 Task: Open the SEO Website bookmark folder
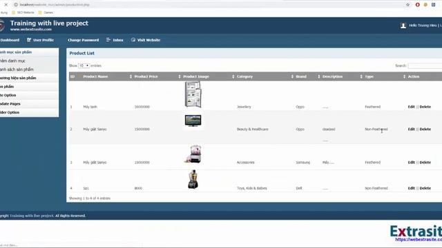(23, 12)
